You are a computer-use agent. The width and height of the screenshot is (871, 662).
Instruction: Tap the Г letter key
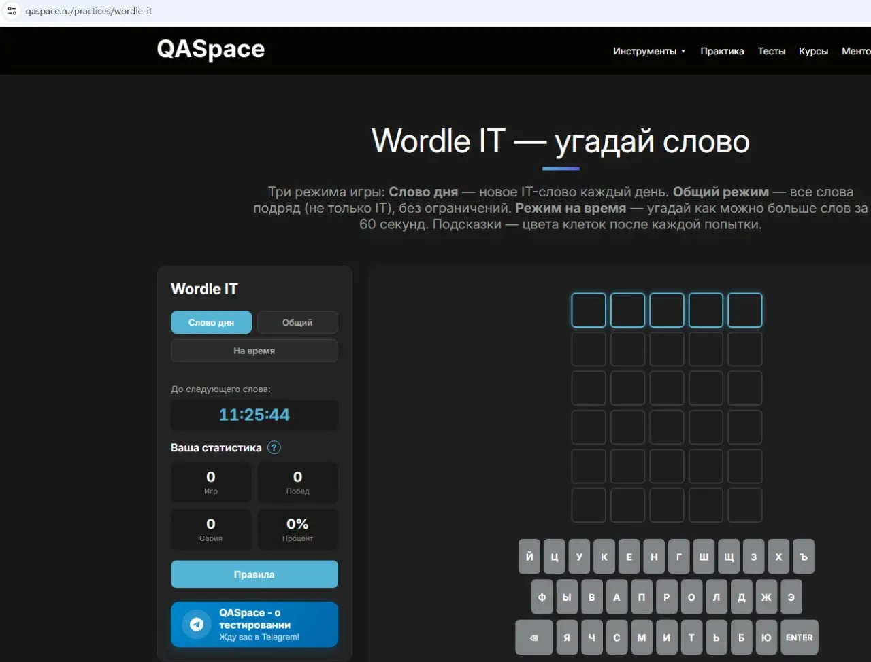[678, 557]
